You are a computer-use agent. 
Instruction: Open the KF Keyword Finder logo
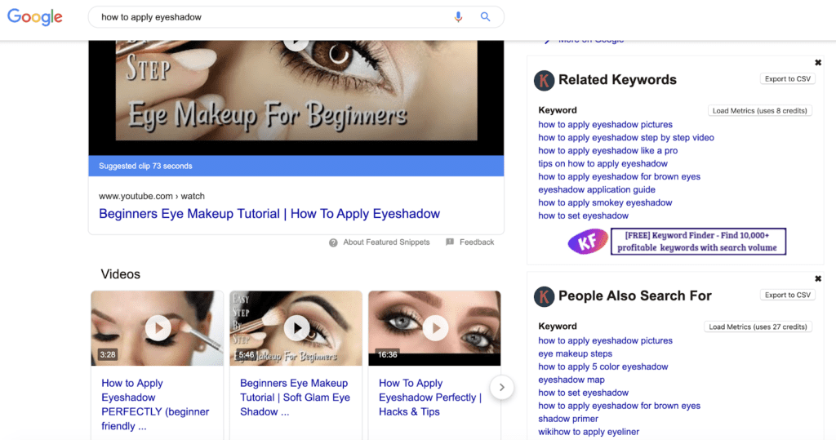588,242
